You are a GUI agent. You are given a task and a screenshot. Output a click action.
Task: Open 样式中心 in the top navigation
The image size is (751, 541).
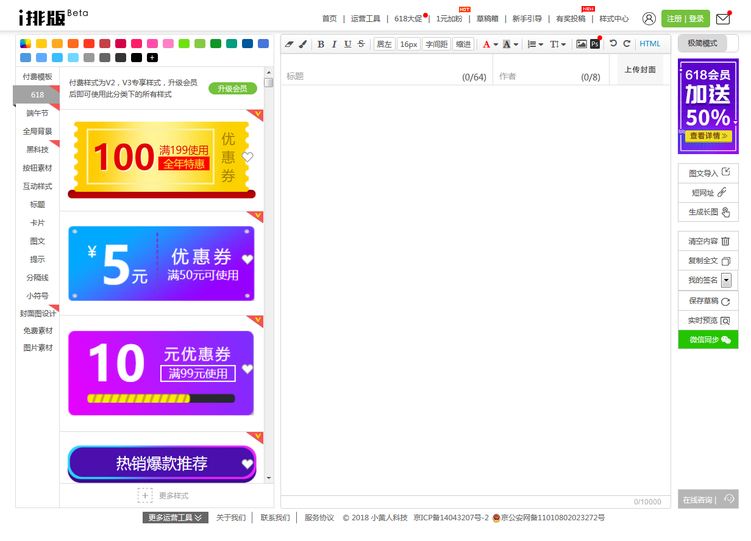click(x=614, y=19)
